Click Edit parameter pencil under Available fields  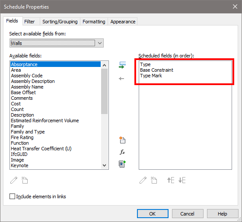tap(14, 180)
